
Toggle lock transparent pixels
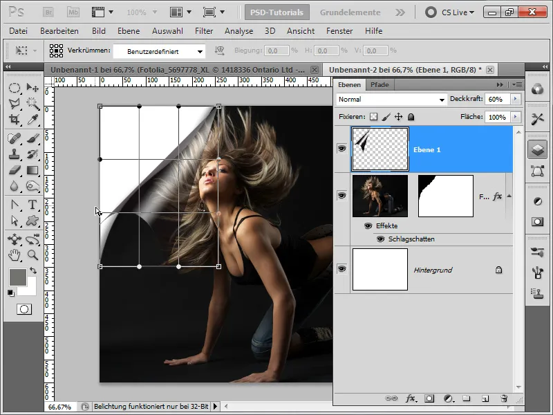click(373, 117)
